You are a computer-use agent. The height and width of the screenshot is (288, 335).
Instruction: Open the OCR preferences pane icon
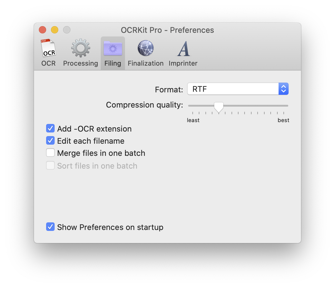coord(48,48)
